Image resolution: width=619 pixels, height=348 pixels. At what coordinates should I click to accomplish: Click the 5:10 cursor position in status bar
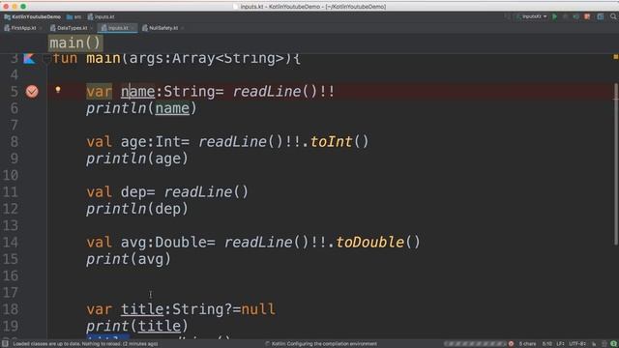coord(547,344)
